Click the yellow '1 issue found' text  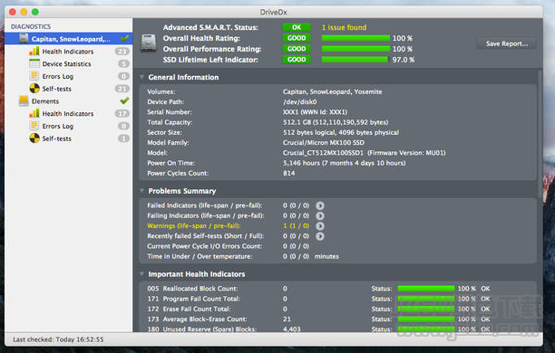(x=344, y=27)
